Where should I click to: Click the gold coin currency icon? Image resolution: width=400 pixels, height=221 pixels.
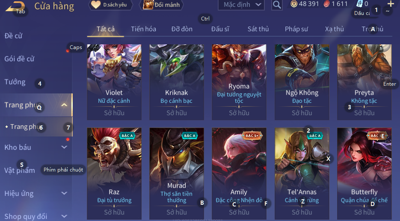[294, 4]
